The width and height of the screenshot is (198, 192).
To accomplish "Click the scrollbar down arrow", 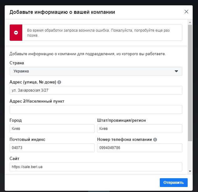I will (x=190, y=171).
